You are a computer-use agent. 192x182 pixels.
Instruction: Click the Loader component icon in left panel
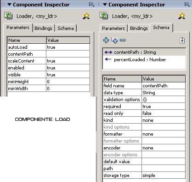point(8,16)
